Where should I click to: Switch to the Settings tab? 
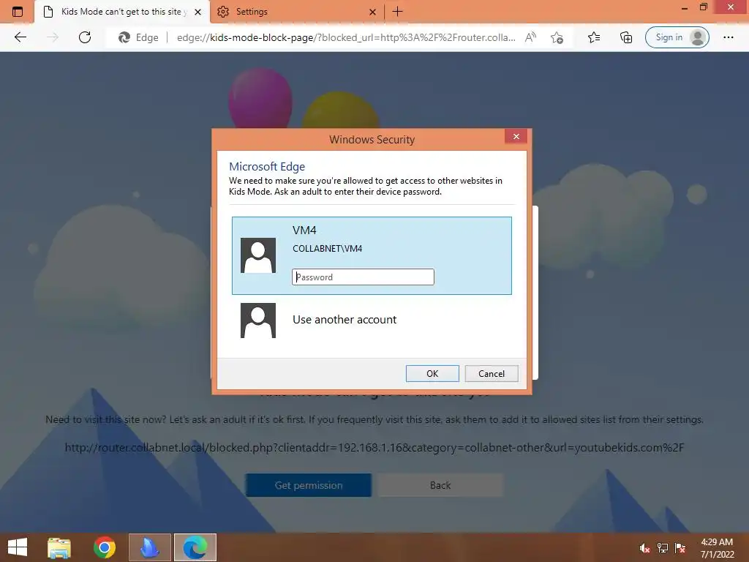(296, 12)
